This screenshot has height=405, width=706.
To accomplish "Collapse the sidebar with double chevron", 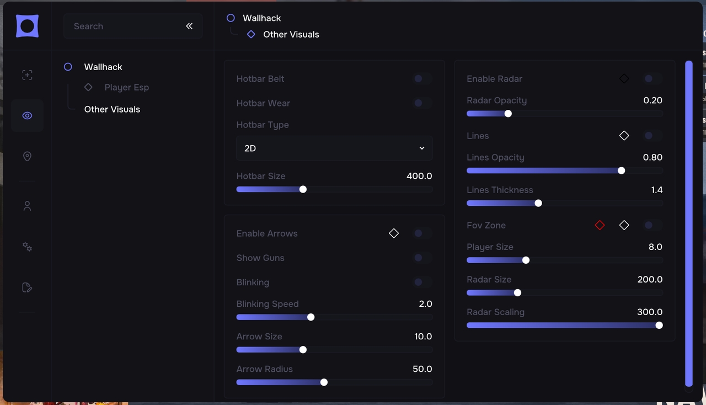I will click(189, 26).
